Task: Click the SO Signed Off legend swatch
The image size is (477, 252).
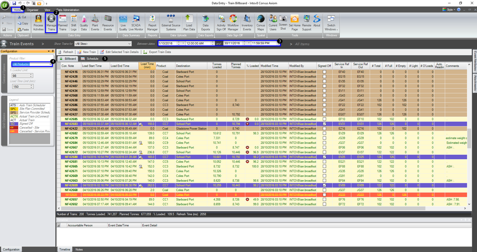Action: [x=13, y=124]
